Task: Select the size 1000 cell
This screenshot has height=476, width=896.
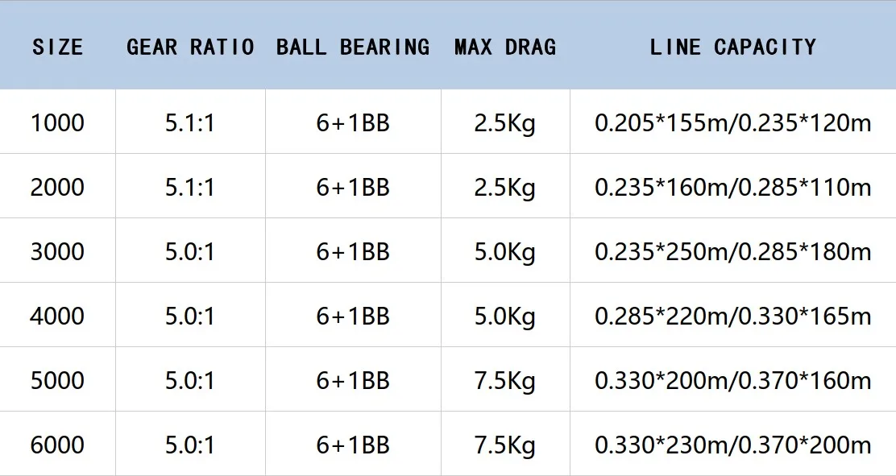Action: tap(57, 123)
